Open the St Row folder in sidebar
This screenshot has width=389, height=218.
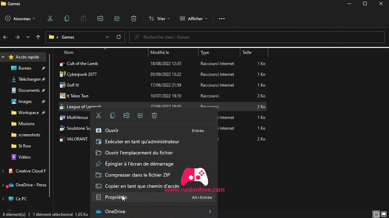[x=25, y=146]
